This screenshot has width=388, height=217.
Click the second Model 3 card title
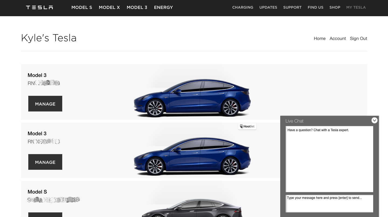[x=37, y=134]
